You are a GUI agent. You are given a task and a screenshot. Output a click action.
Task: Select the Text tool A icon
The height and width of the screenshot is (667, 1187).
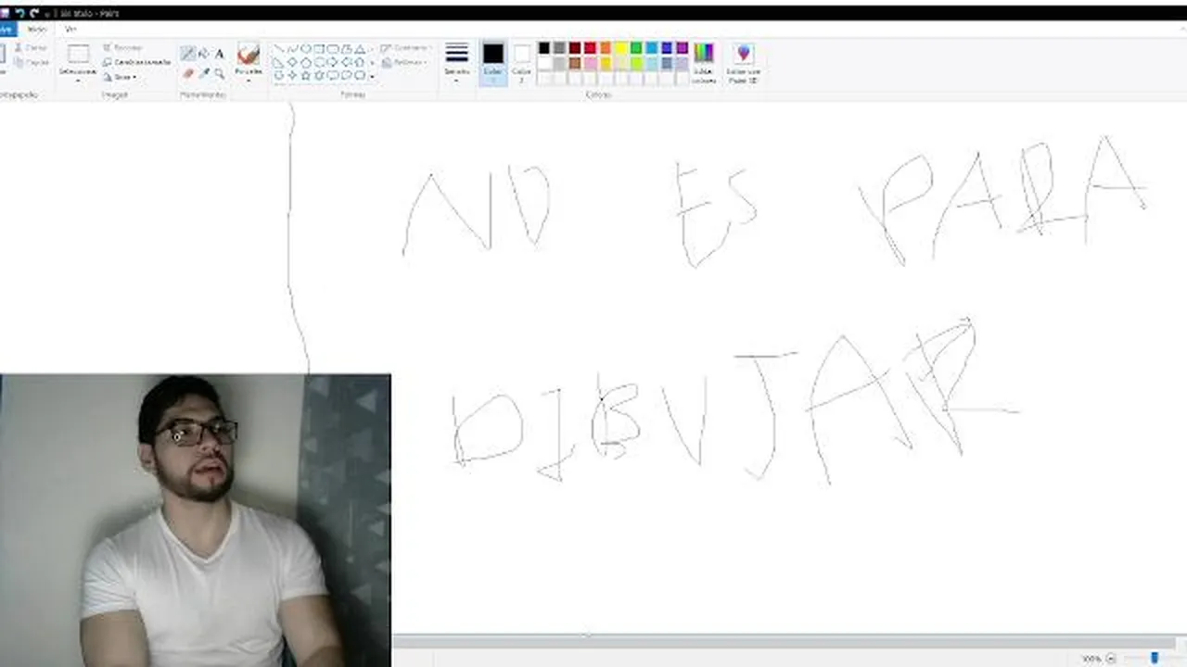click(x=220, y=54)
